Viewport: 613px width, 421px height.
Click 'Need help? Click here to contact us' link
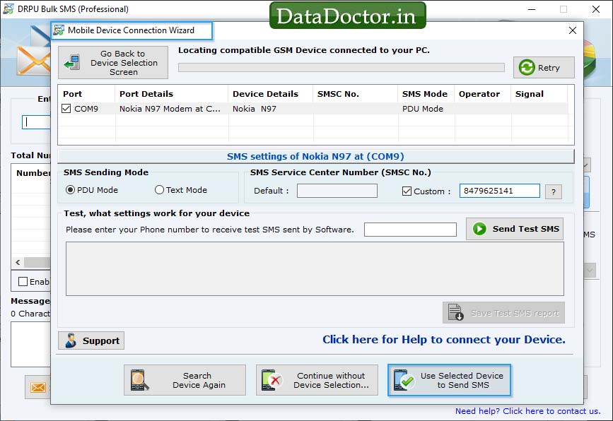527,411
